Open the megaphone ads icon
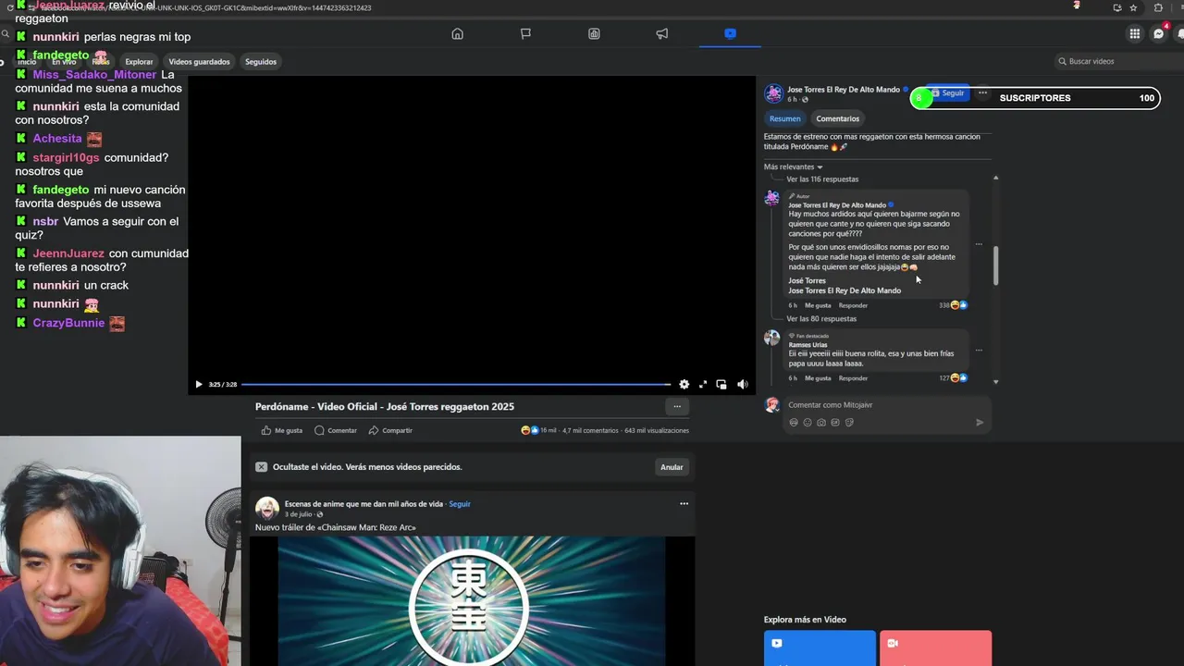Viewport: 1184px width, 666px height. (662, 34)
